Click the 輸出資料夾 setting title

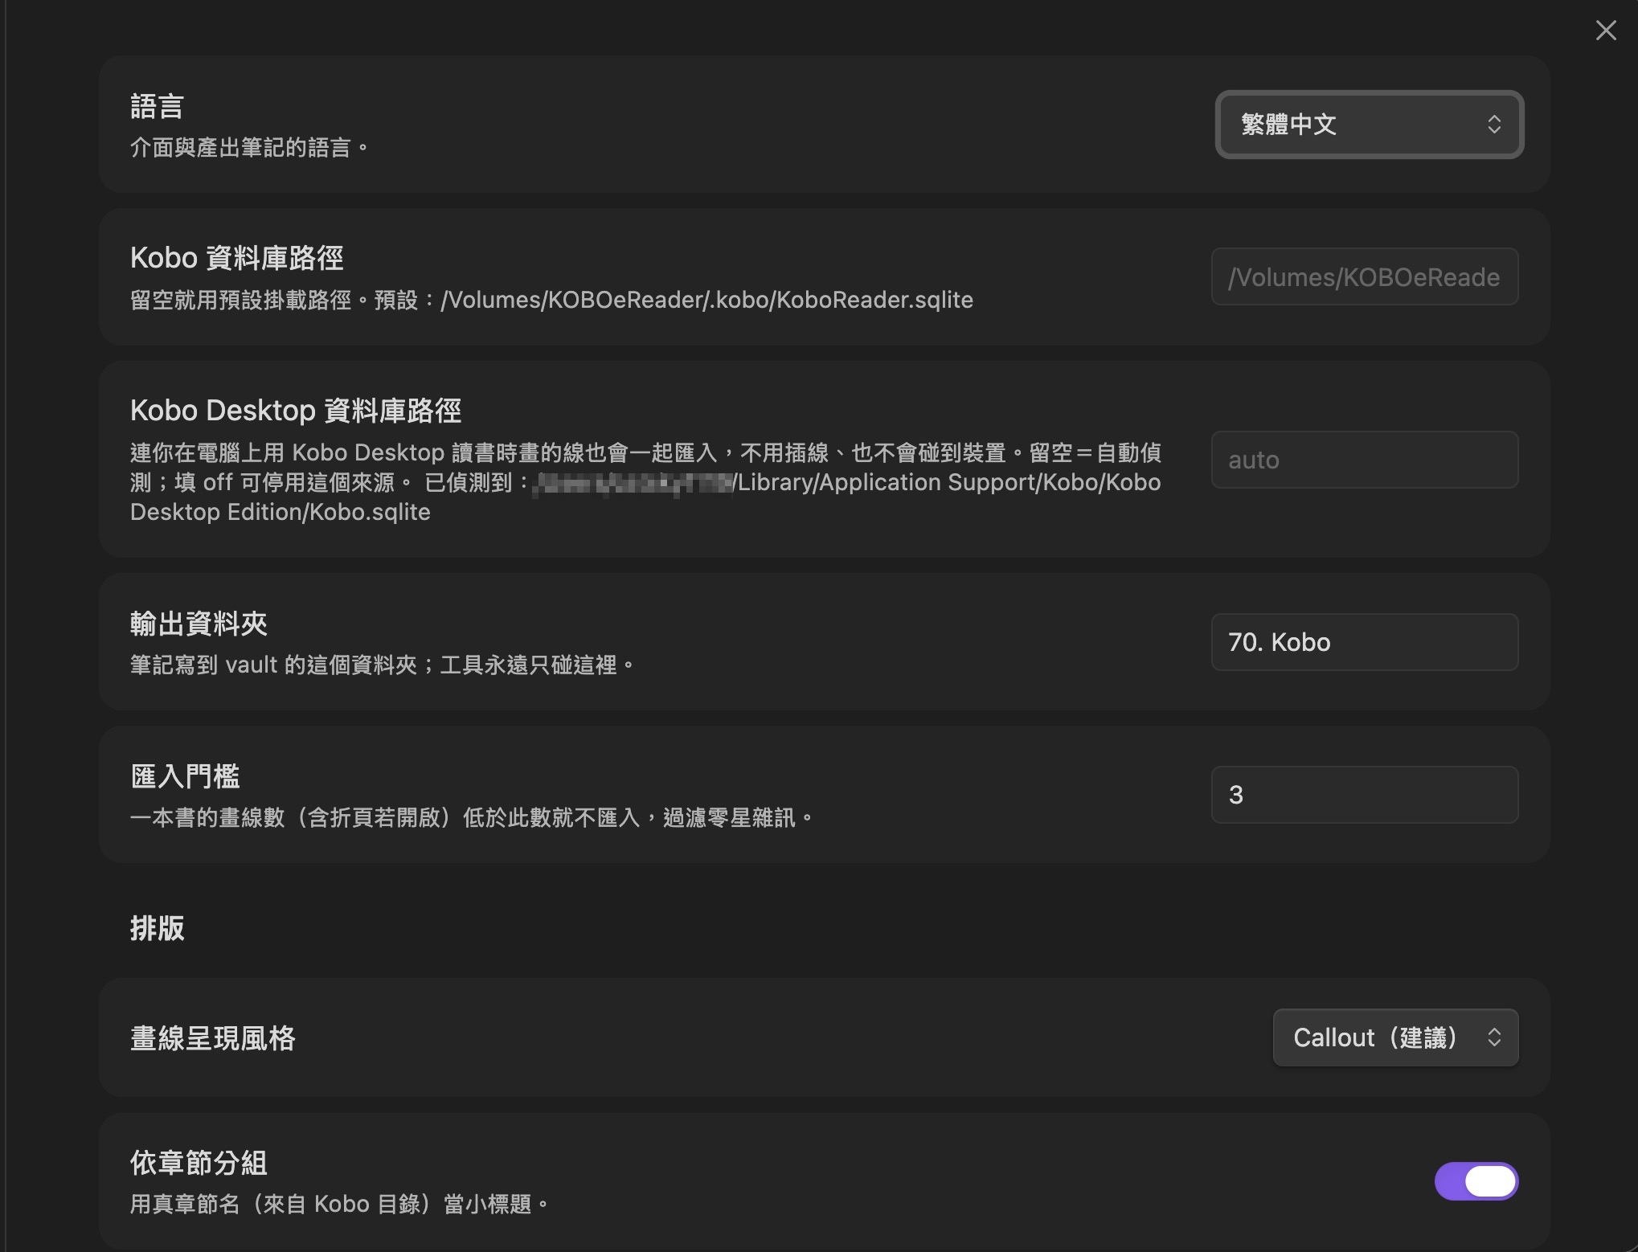click(x=199, y=624)
